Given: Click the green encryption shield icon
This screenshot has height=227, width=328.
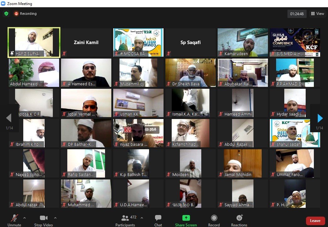Looking at the screenshot, I should click(x=6, y=14).
